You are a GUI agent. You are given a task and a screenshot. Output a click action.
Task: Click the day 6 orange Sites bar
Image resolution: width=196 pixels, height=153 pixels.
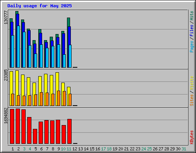[41, 99]
